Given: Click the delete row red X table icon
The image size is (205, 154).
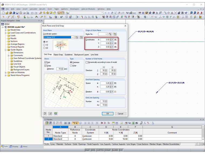Looking at the screenshot, I should click(102, 123).
